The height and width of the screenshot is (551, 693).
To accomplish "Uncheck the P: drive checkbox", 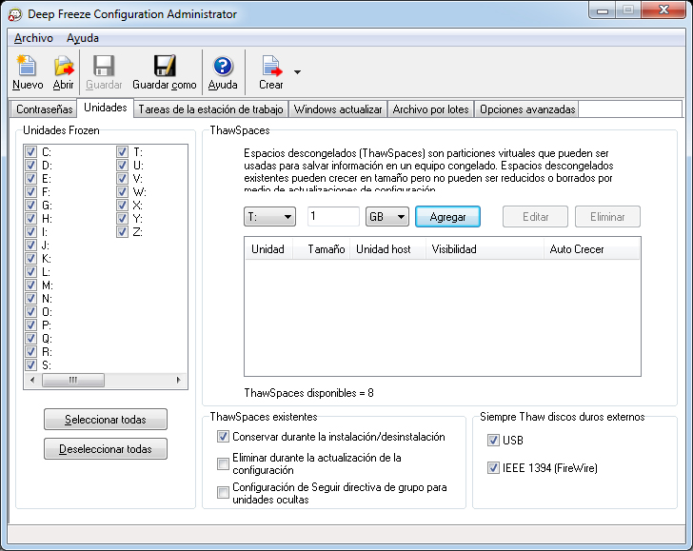I will 30,325.
